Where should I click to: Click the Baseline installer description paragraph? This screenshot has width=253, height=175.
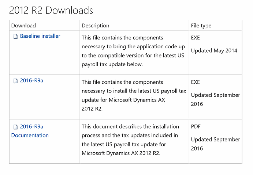pyautogui.click(x=133, y=51)
